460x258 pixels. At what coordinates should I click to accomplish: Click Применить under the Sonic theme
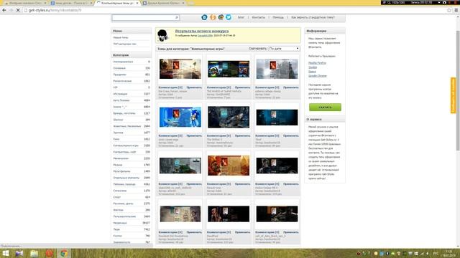pyautogui.click(x=194, y=135)
